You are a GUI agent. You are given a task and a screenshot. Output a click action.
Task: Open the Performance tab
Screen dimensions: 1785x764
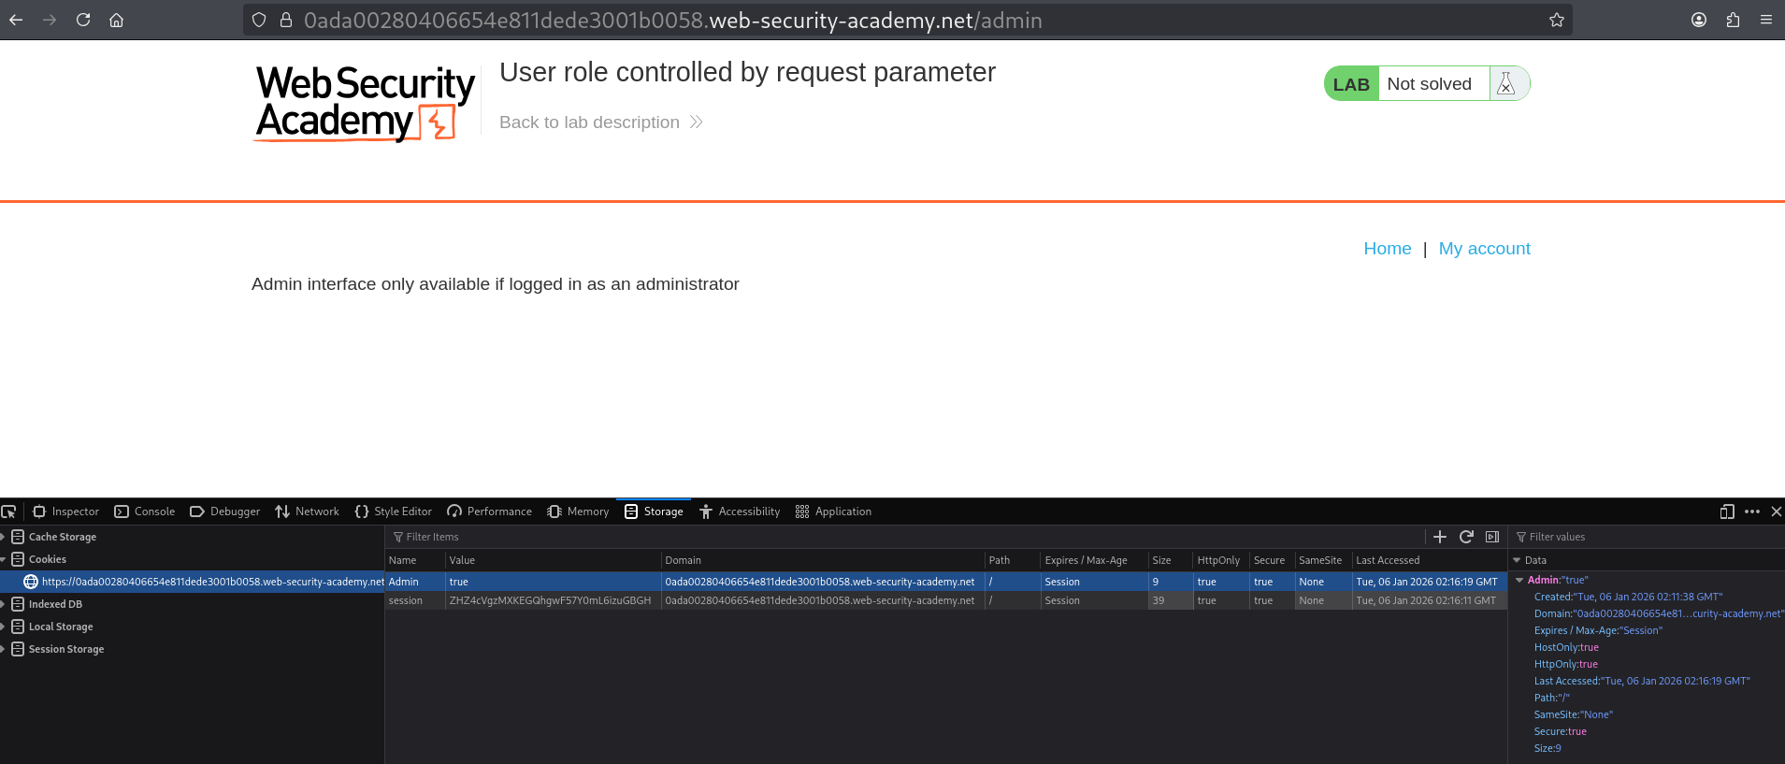[x=490, y=512]
